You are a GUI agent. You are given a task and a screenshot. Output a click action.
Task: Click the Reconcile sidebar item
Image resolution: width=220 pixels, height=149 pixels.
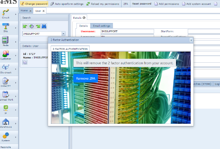point(6,147)
